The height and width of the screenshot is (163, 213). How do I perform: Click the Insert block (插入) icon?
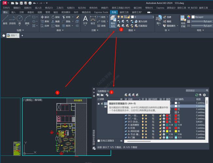[159, 20]
